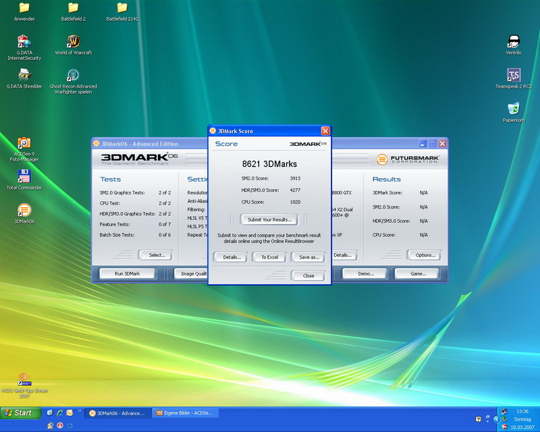Expand hidden tray icons with round arrow
This screenshot has height=432, width=540.
point(496,419)
